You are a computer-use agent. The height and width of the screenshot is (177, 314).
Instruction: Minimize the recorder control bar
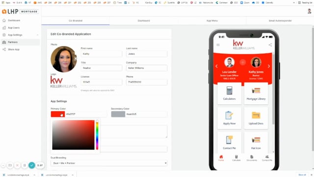point(3,165)
